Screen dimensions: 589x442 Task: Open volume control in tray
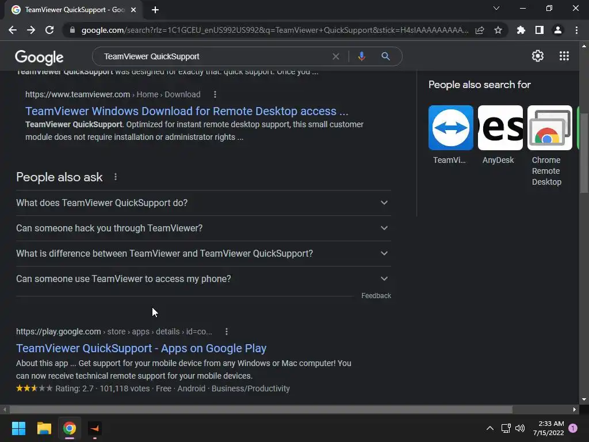[x=520, y=428]
